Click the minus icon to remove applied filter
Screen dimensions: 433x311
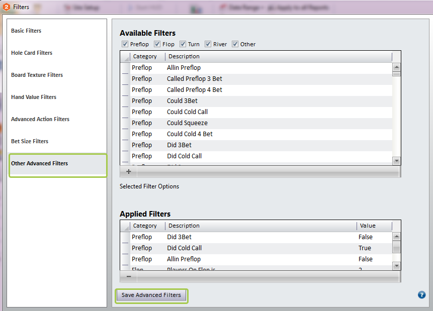129,276
